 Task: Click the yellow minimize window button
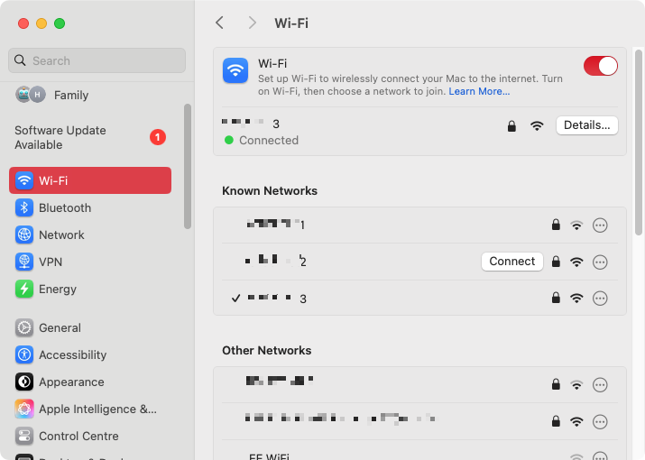click(x=41, y=23)
